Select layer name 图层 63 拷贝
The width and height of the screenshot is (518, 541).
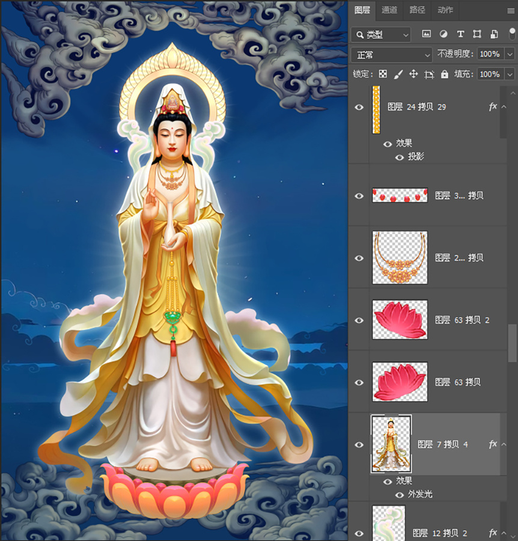tap(458, 382)
